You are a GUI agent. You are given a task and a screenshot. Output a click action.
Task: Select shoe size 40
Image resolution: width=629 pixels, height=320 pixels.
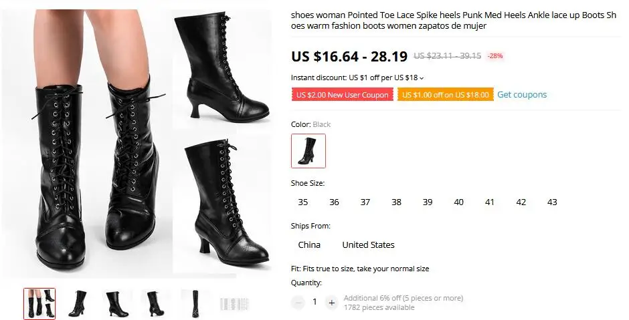458,202
